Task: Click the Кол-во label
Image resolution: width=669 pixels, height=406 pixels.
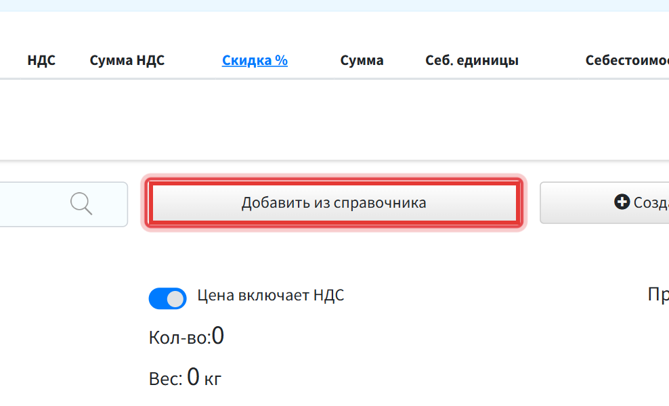Action: click(179, 338)
